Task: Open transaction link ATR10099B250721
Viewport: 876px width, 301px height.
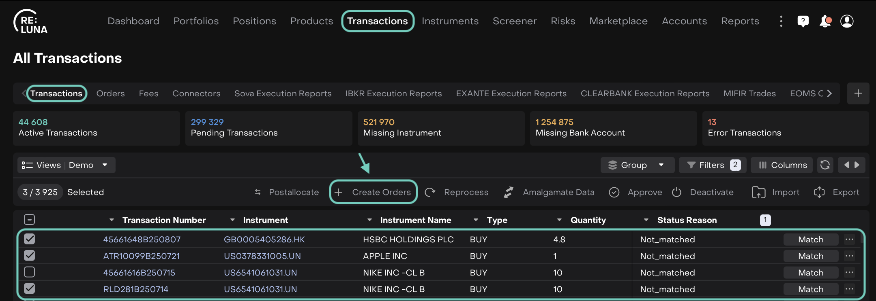Action: click(141, 256)
